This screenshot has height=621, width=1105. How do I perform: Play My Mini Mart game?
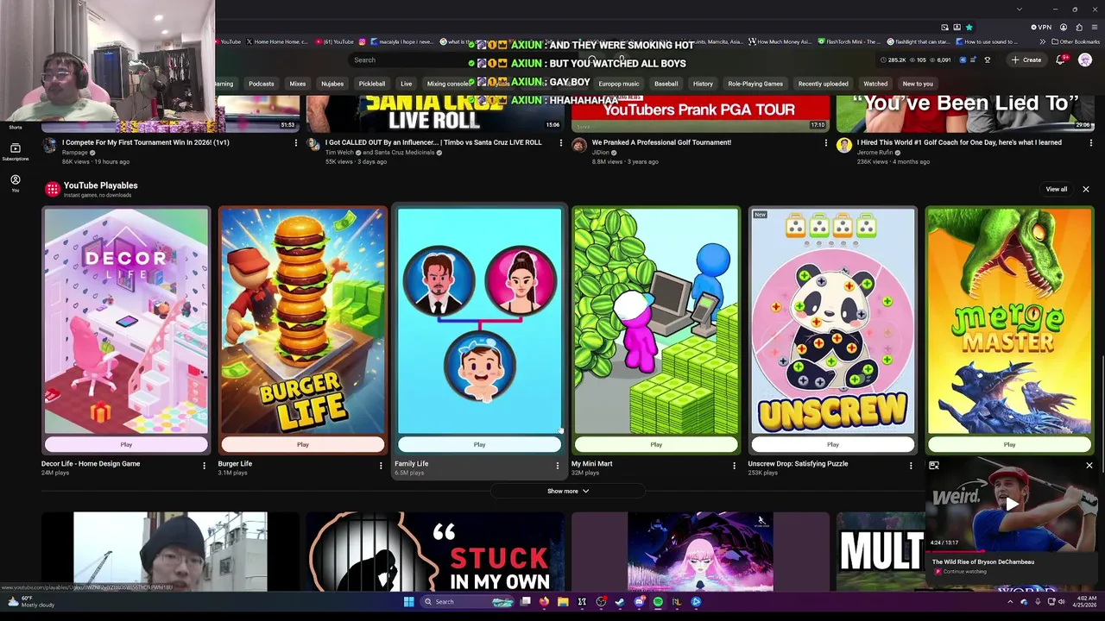pos(656,445)
